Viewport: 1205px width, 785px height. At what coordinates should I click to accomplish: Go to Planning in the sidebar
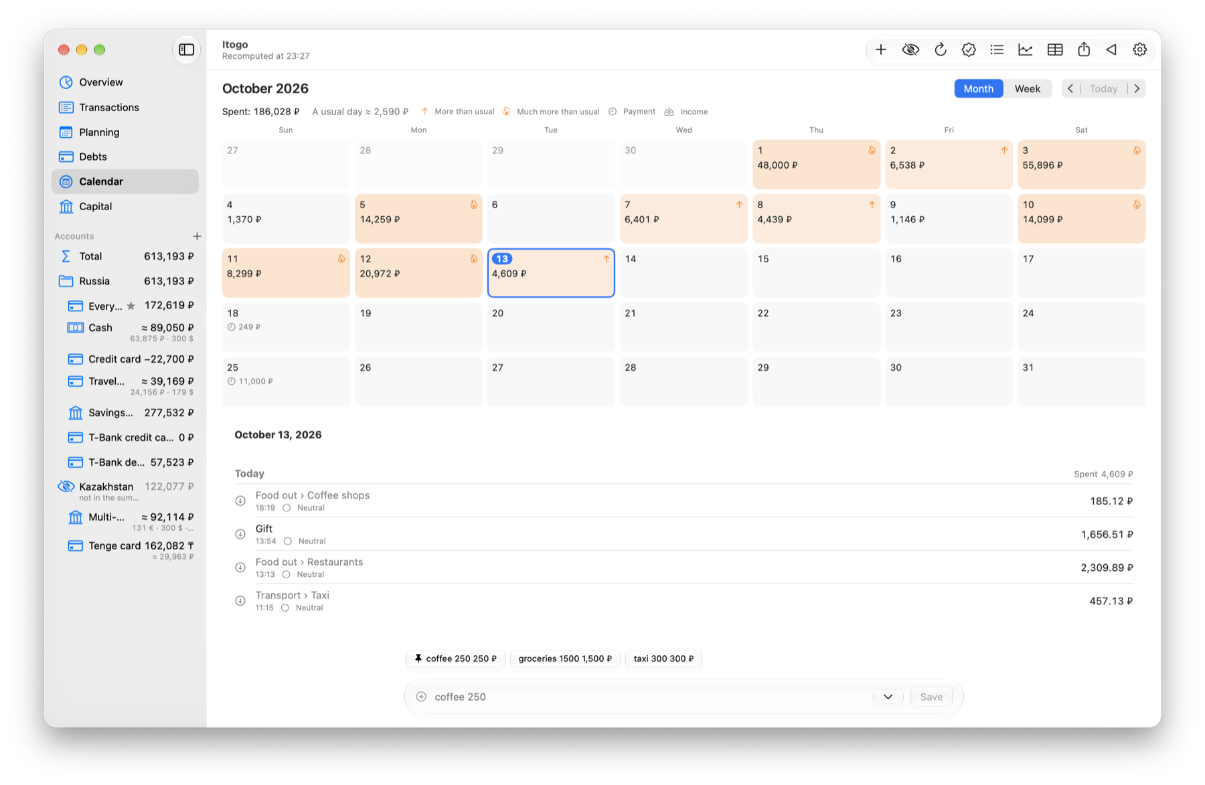tap(125, 132)
